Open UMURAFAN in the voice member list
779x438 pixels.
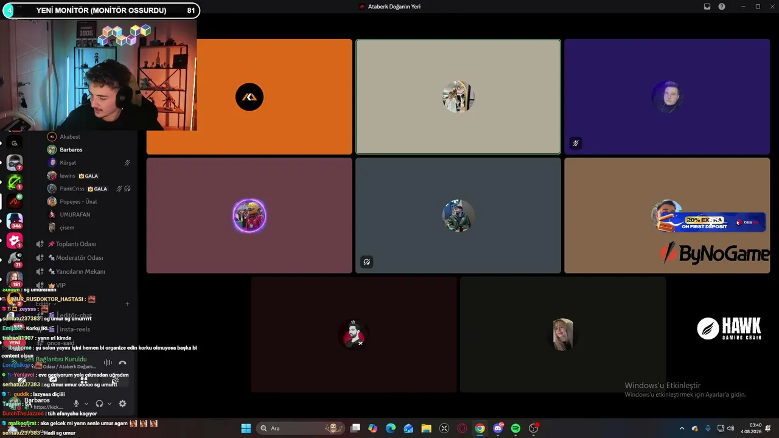point(89,215)
